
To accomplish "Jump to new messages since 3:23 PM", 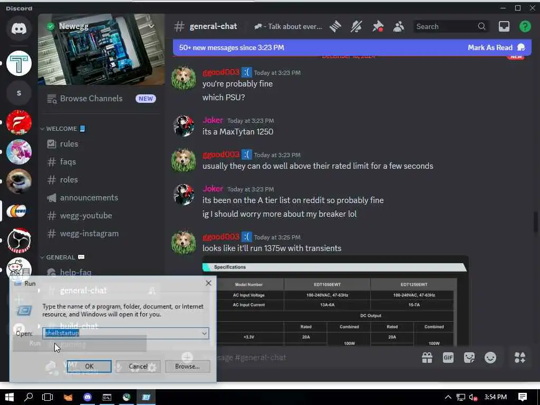I will point(232,47).
